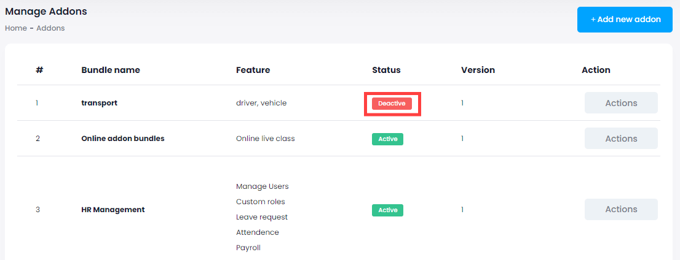Click the Online addon bundles name
The image size is (680, 260).
[x=122, y=139]
